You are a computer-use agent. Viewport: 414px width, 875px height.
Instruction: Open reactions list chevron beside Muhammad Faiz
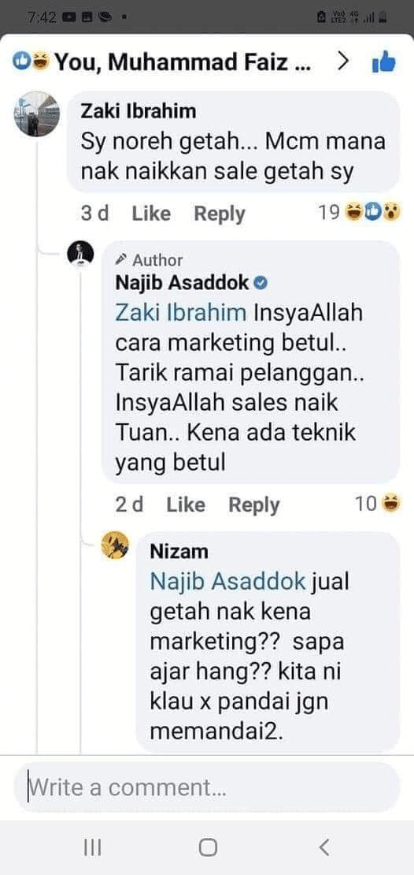pos(344,62)
